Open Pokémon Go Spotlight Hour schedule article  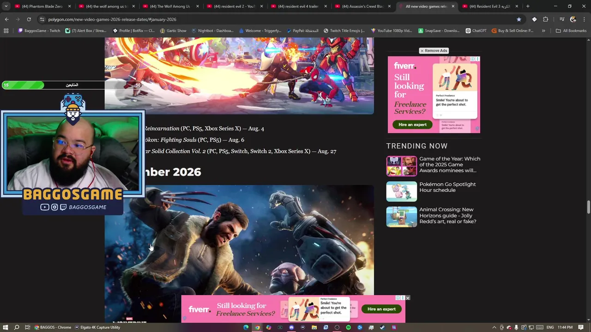(x=447, y=187)
